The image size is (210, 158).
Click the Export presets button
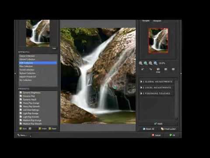pyautogui.click(x=52, y=129)
